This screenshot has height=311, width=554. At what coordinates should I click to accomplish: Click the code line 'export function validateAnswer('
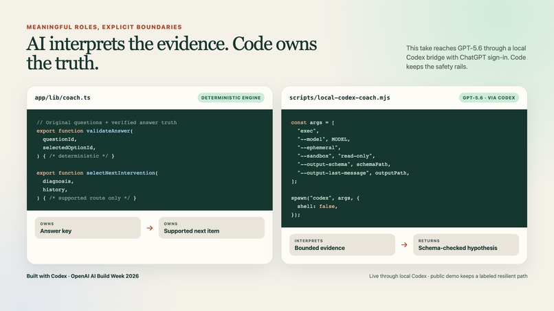(85, 131)
